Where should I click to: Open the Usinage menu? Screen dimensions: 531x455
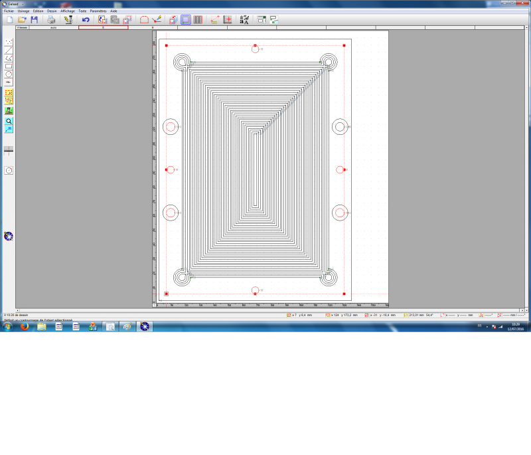23,11
